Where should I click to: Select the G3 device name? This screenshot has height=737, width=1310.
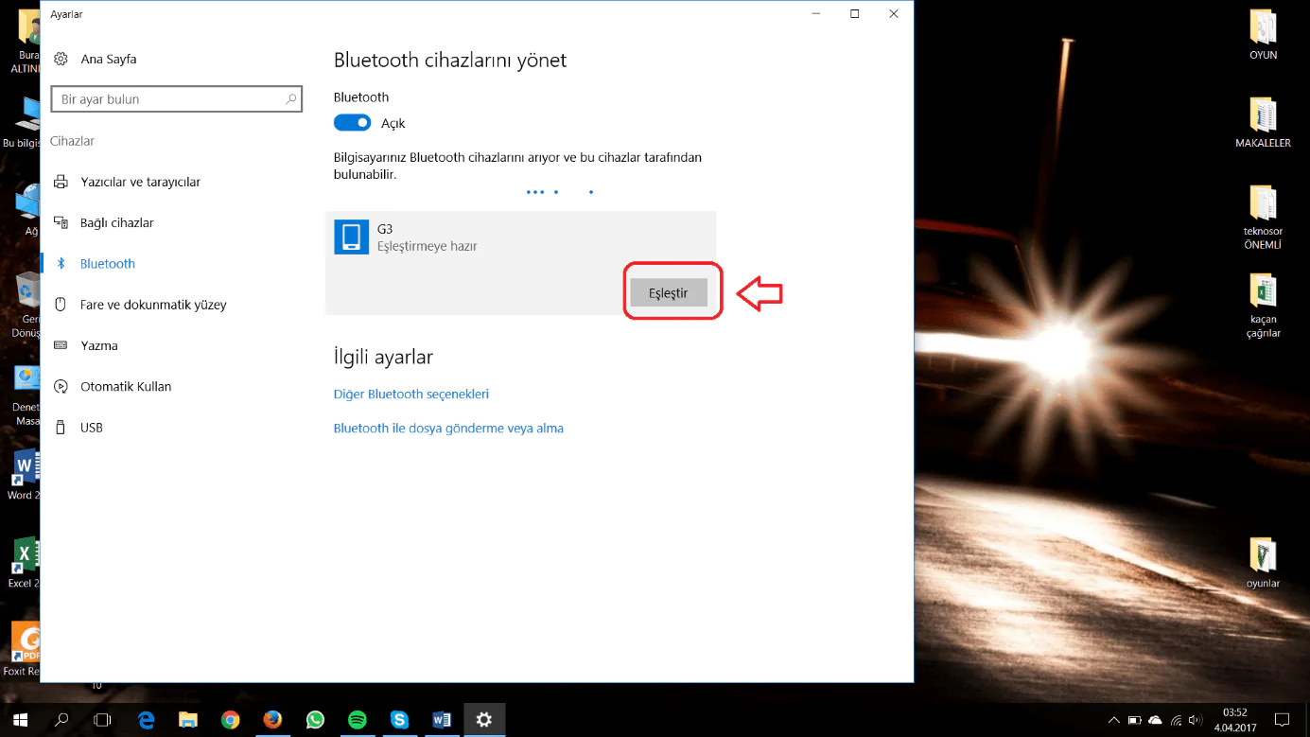[x=385, y=229]
